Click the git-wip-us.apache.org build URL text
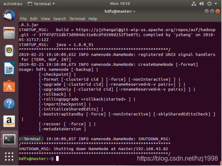Screen dimensions: 222x166 146,30
